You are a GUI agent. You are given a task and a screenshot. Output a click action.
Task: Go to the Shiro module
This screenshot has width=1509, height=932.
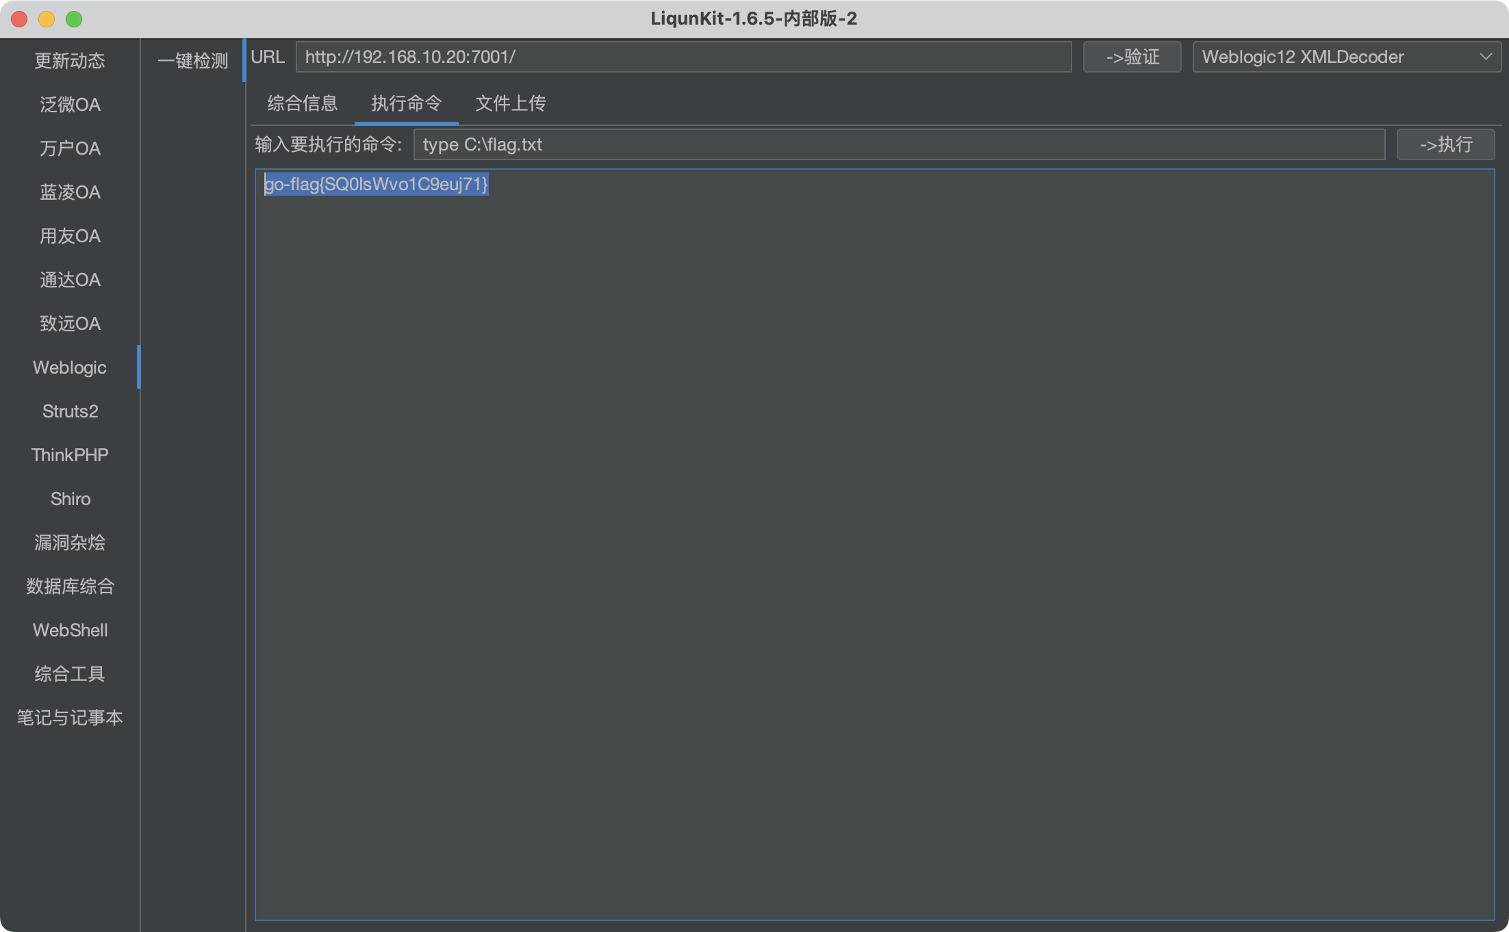(70, 499)
